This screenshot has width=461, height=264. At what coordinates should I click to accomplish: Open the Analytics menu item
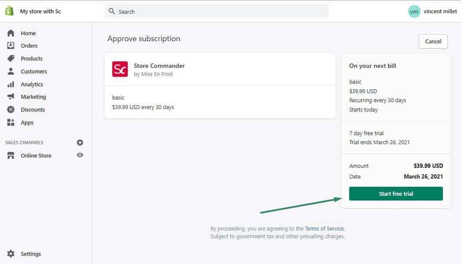(32, 84)
